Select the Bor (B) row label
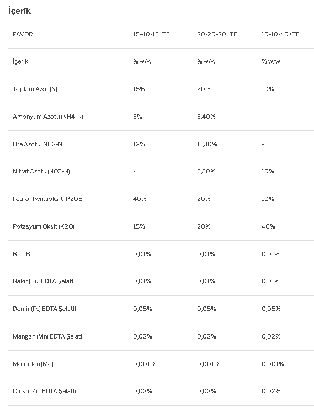 [x=22, y=254]
